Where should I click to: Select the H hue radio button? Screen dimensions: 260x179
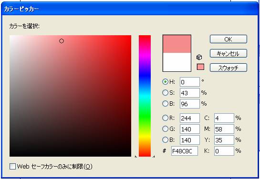(x=165, y=82)
